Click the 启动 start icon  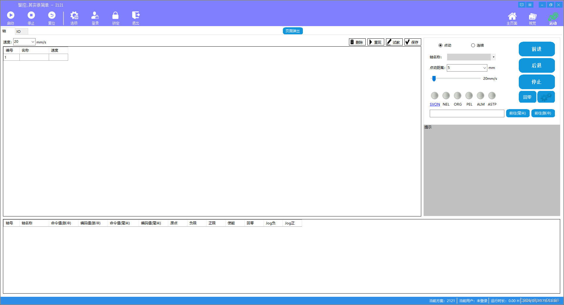tap(11, 15)
